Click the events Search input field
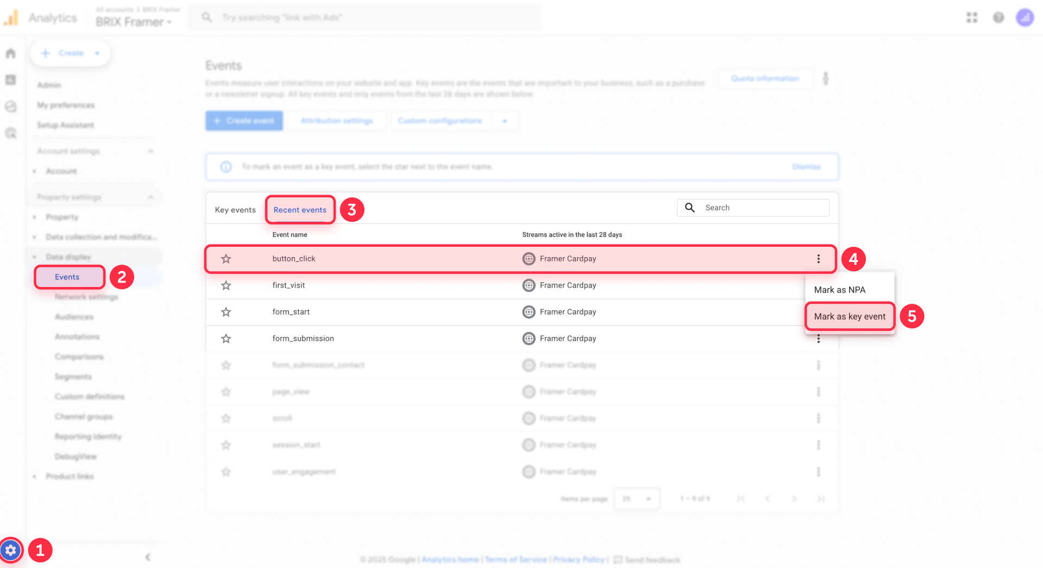 753,208
